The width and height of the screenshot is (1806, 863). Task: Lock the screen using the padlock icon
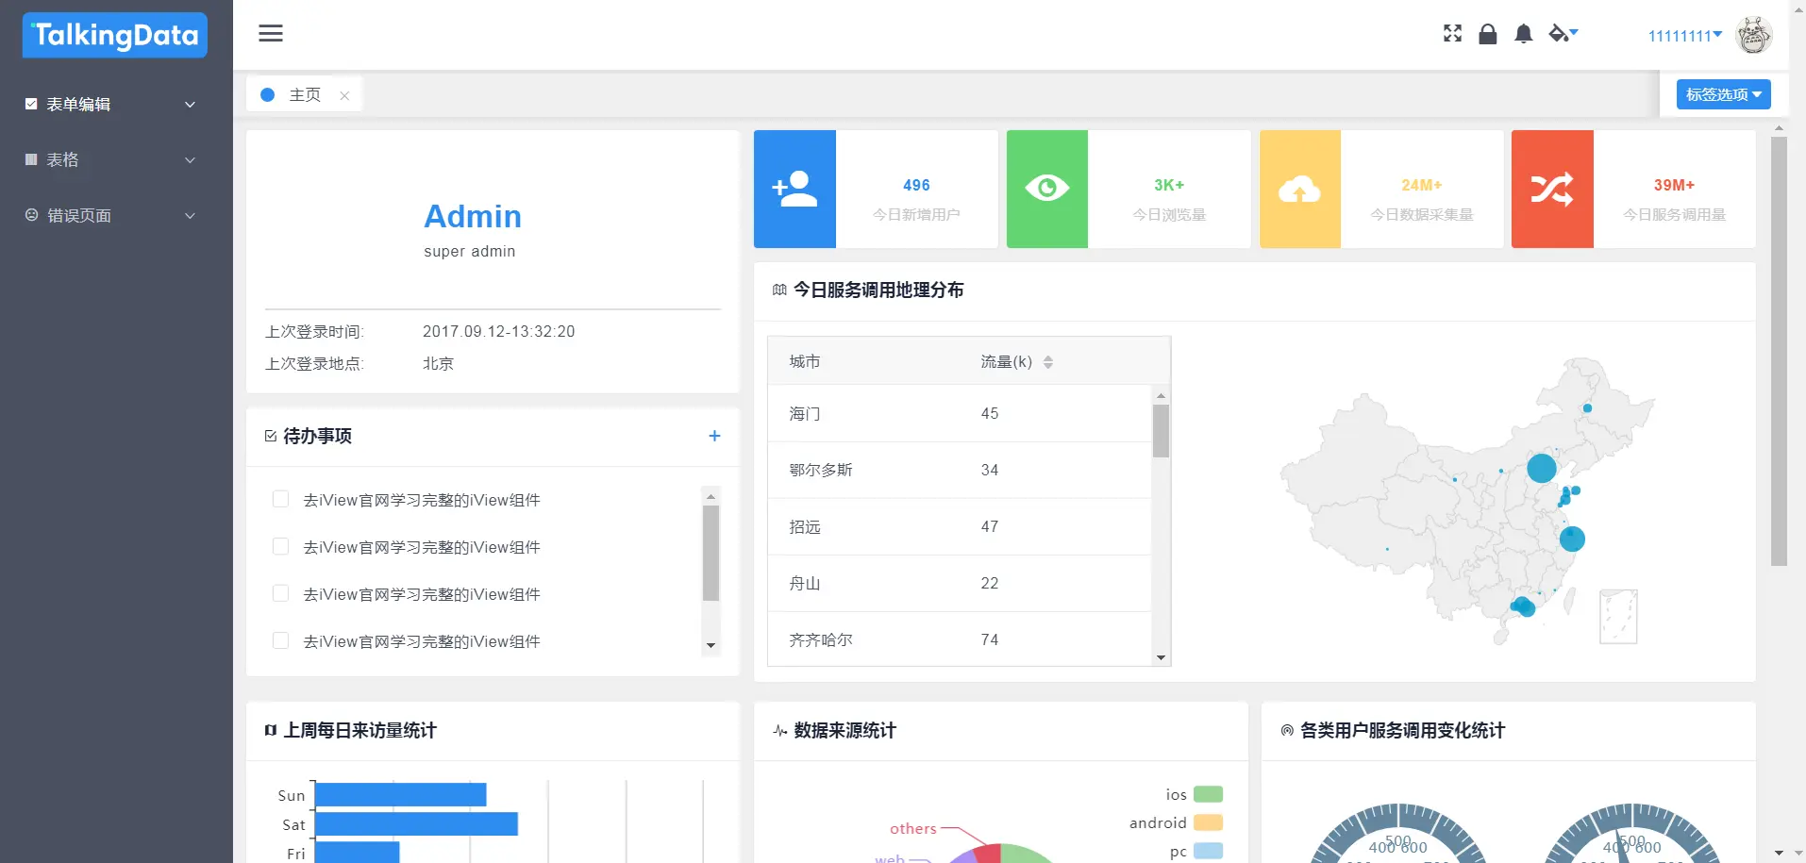(1488, 34)
